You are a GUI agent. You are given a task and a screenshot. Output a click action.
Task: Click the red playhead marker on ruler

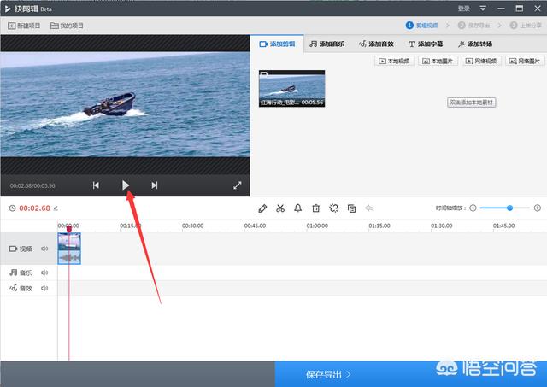(69, 228)
